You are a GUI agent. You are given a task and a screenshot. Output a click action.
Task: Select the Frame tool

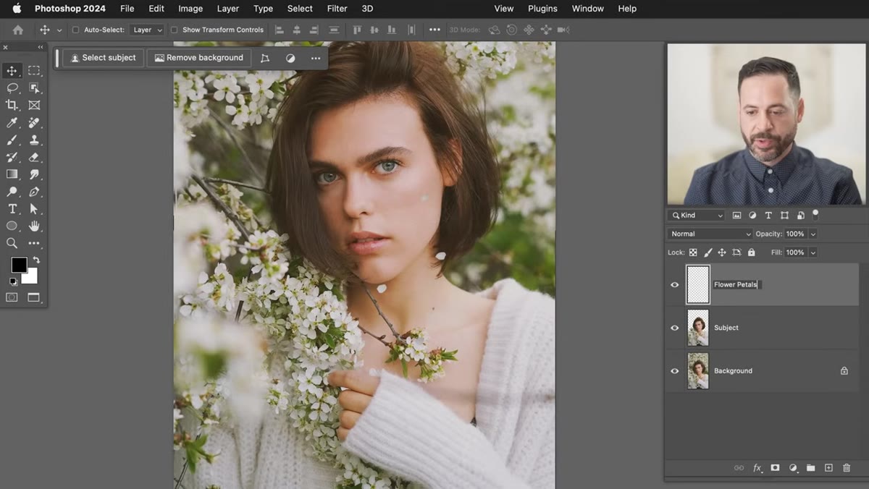click(x=34, y=106)
